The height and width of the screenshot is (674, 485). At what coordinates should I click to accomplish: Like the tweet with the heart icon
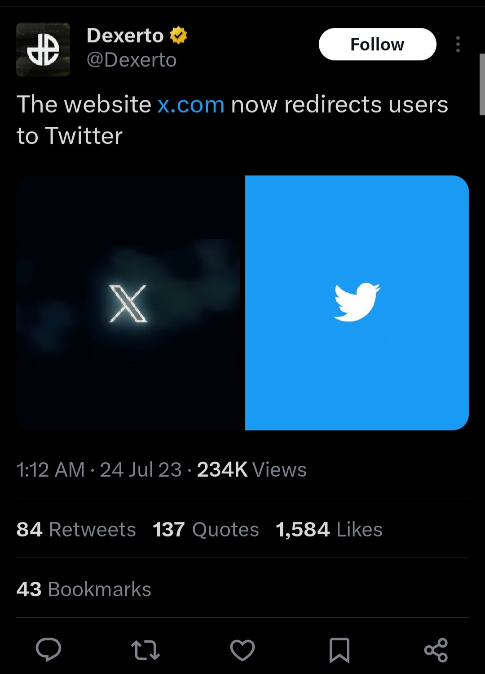pos(242,650)
